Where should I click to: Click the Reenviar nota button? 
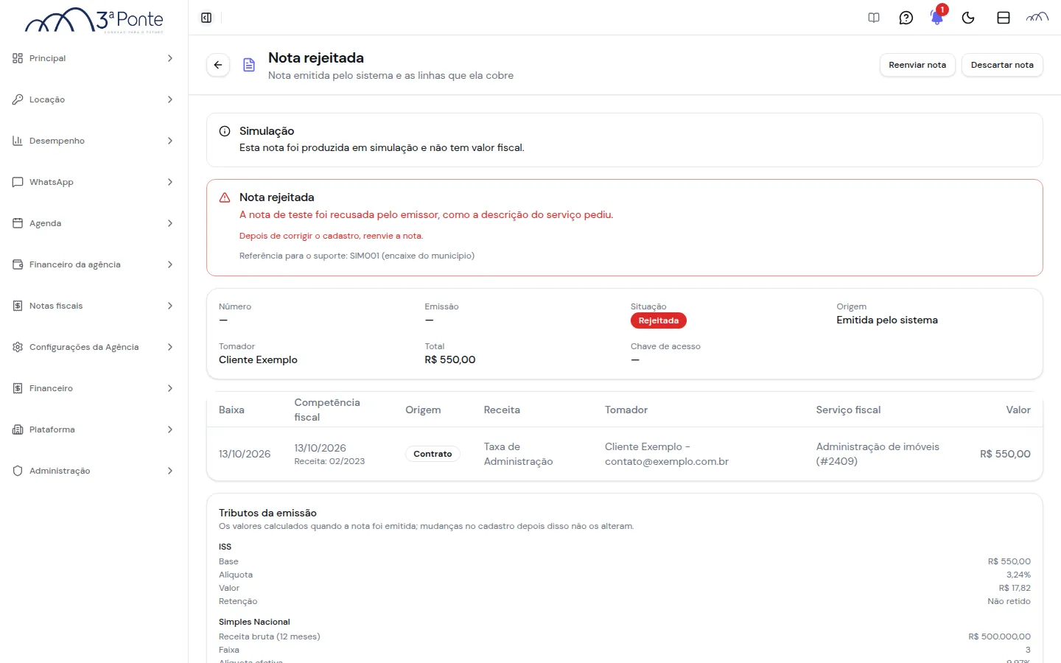pyautogui.click(x=917, y=65)
